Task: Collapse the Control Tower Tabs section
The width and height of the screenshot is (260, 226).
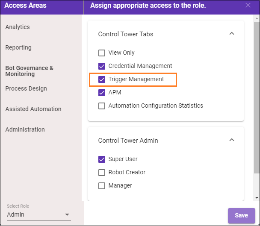Action: click(x=232, y=33)
